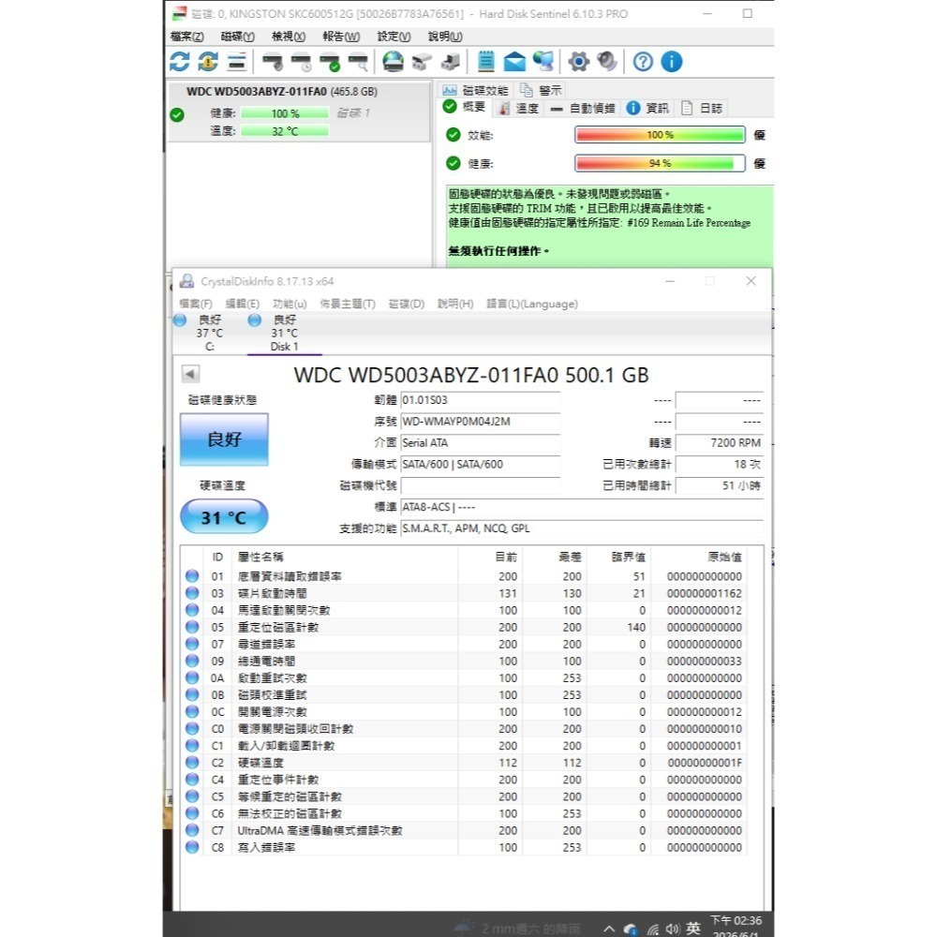Click the 100 % health bar in disk list
The width and height of the screenshot is (937, 937).
285,113
